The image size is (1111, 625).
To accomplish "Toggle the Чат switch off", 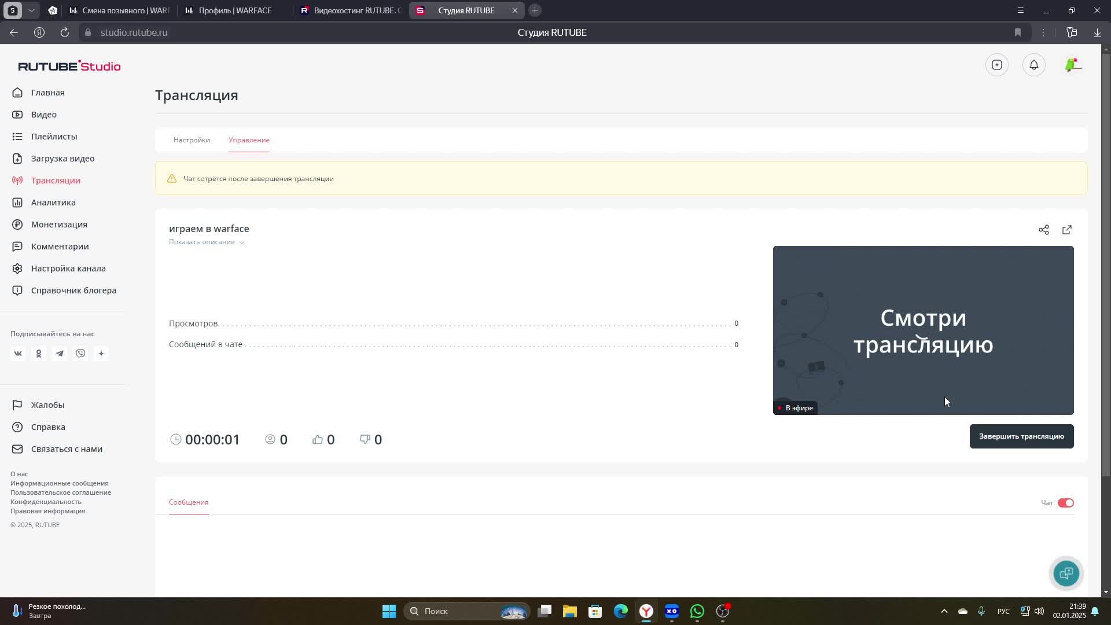I will click(1065, 503).
